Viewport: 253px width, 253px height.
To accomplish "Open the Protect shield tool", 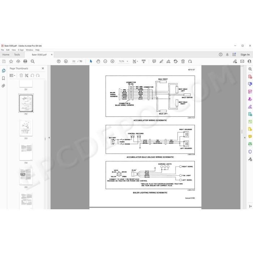I will [x=250, y=152].
